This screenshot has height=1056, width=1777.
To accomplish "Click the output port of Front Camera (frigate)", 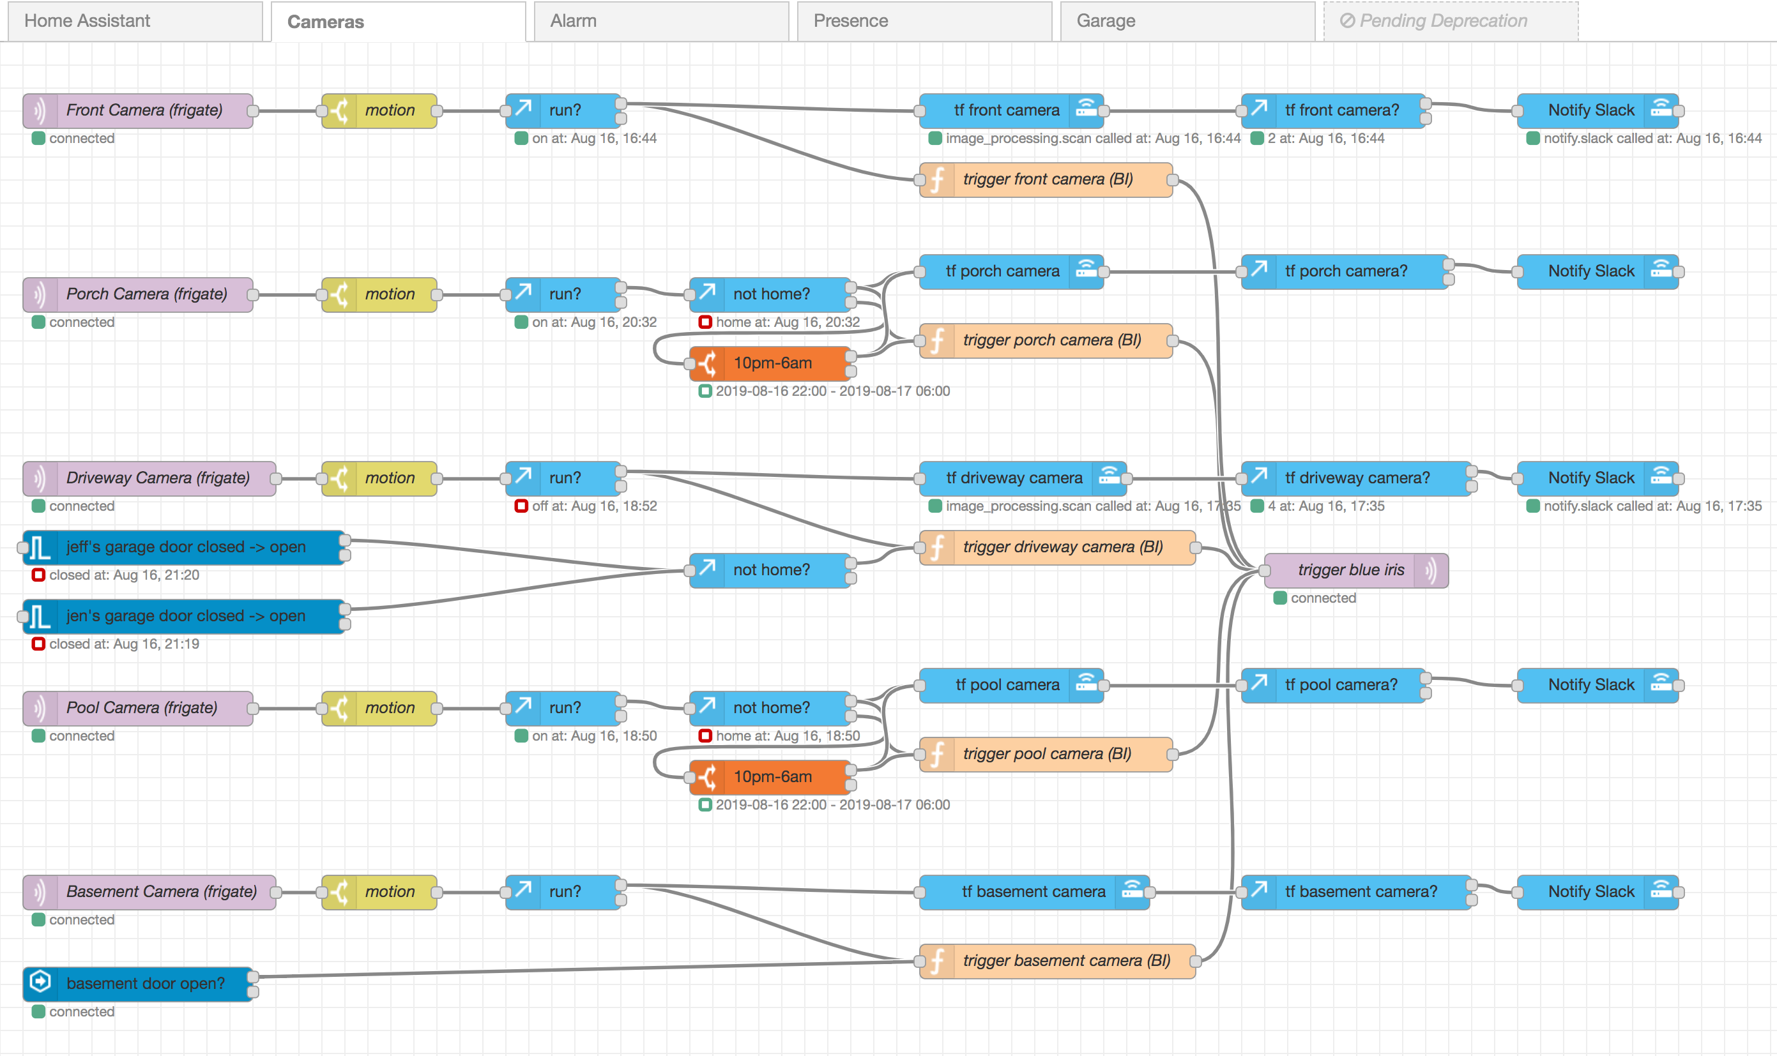I will [253, 111].
